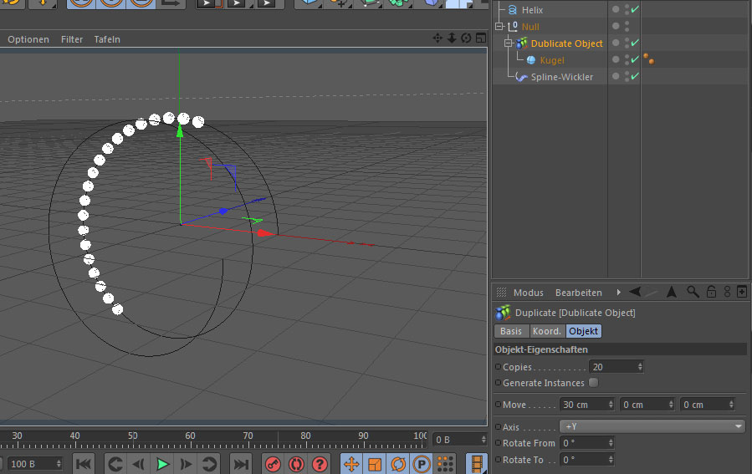The width and height of the screenshot is (752, 474).
Task: Toggle the rotation keyframe recording icon
Action: [398, 464]
